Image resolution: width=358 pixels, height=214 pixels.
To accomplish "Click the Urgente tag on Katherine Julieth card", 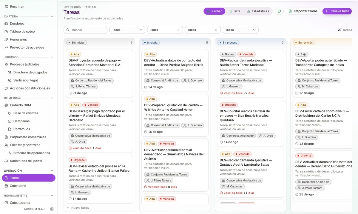I will click(78, 160).
